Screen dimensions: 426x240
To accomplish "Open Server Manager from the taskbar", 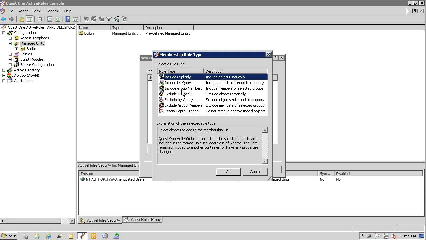I will [x=26, y=236].
